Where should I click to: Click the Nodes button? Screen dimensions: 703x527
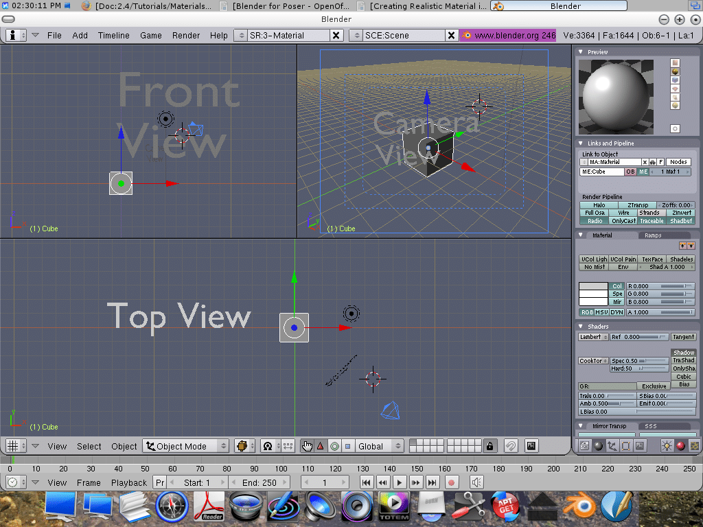[678, 162]
